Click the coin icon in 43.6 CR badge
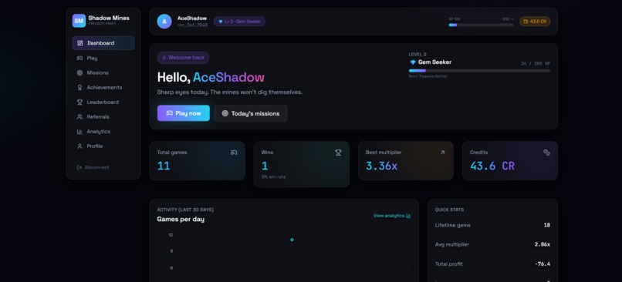 coord(526,22)
